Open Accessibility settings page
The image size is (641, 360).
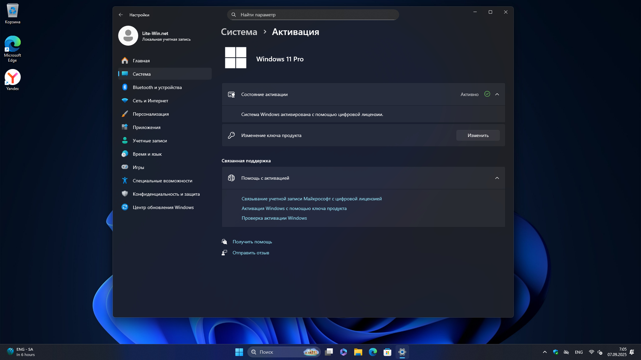165,181
